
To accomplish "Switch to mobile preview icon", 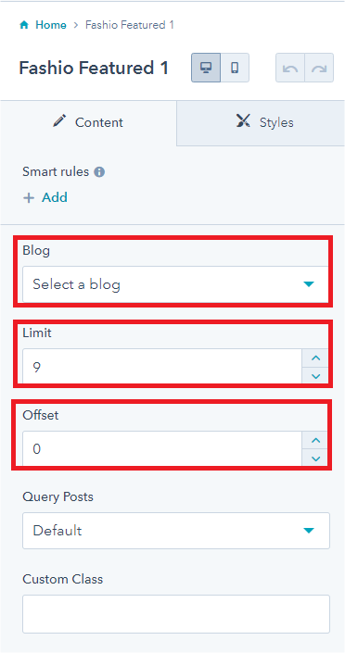I will pyautogui.click(x=235, y=68).
